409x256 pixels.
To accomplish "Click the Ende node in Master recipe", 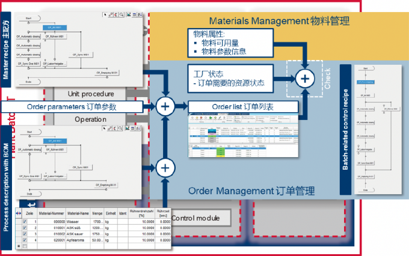I will [x=29, y=82].
